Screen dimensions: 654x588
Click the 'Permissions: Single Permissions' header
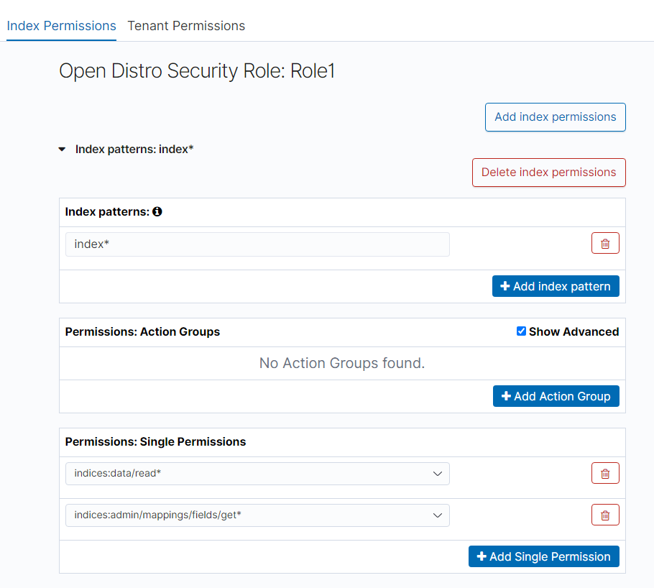pos(155,442)
